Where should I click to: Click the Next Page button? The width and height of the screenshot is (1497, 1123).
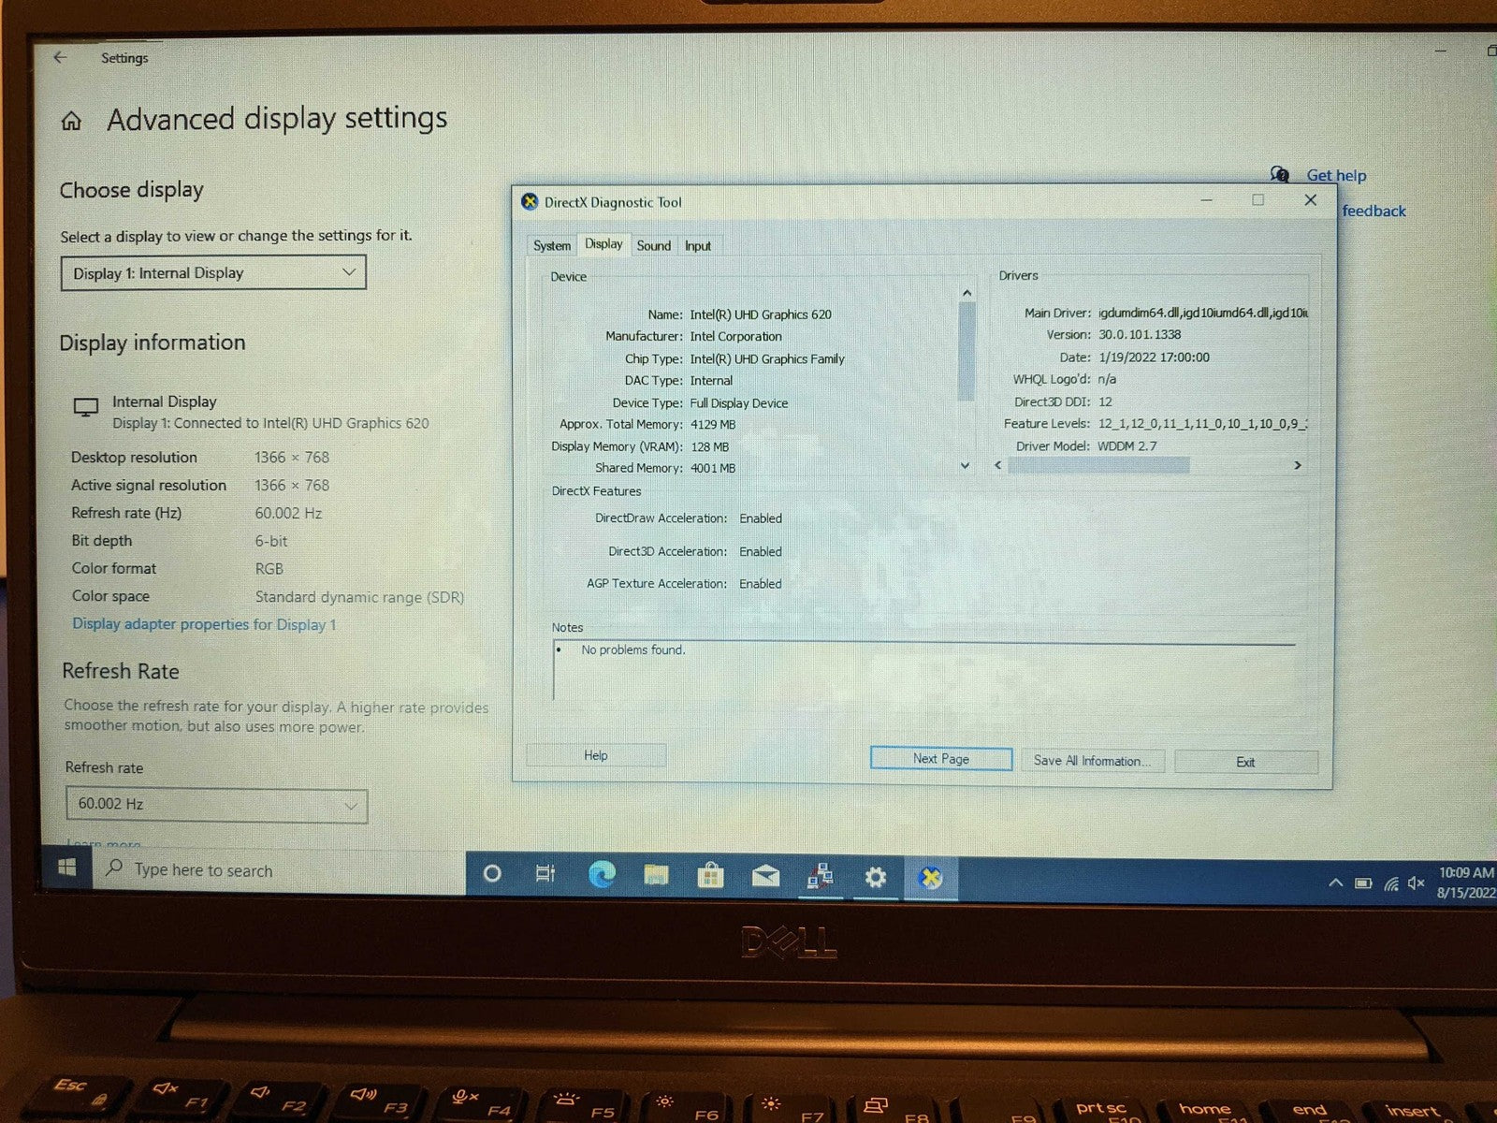tap(941, 758)
